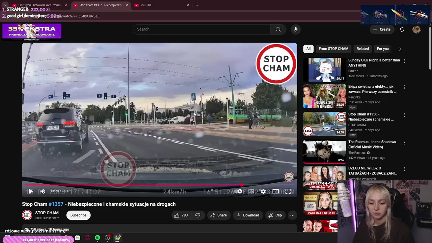432x243 pixels.
Task: Play the Stop Cham video
Action: click(31, 191)
